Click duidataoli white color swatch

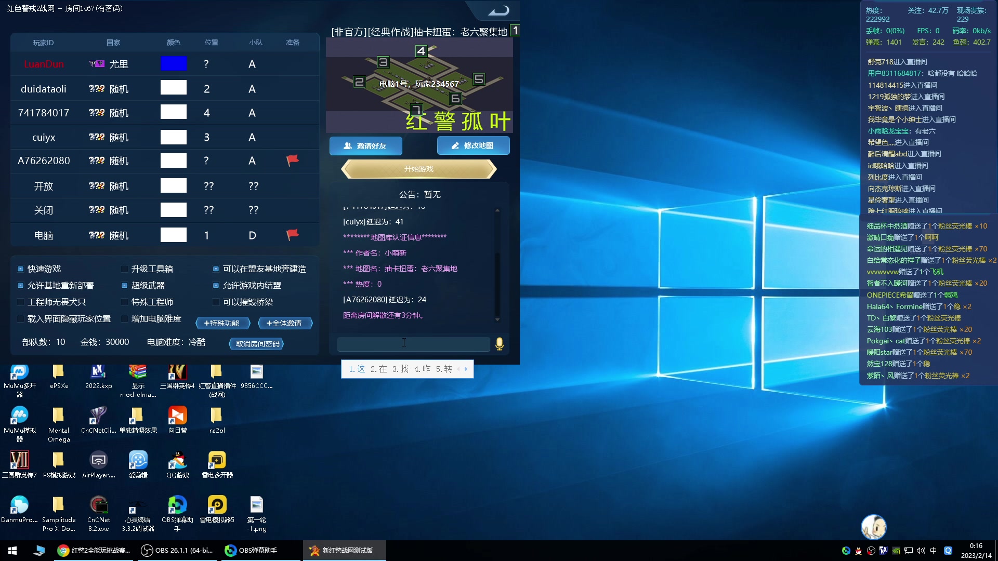pos(174,88)
